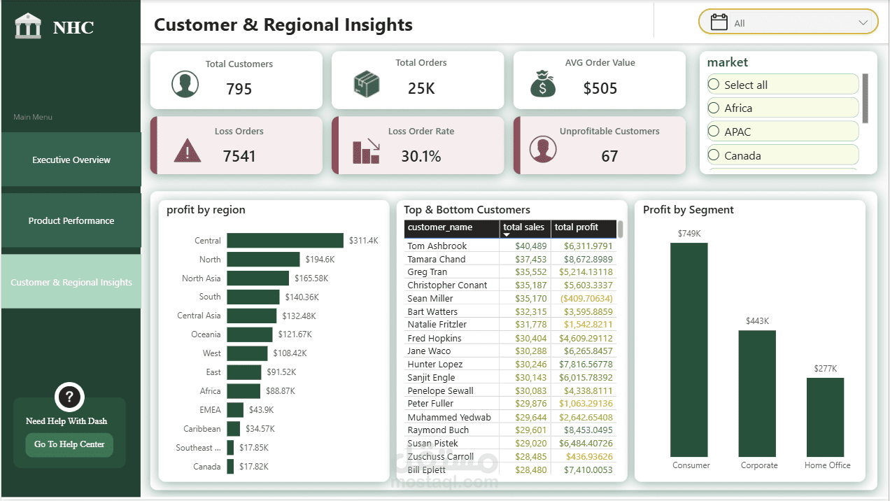Click the calendar icon in date filter

click(x=719, y=22)
